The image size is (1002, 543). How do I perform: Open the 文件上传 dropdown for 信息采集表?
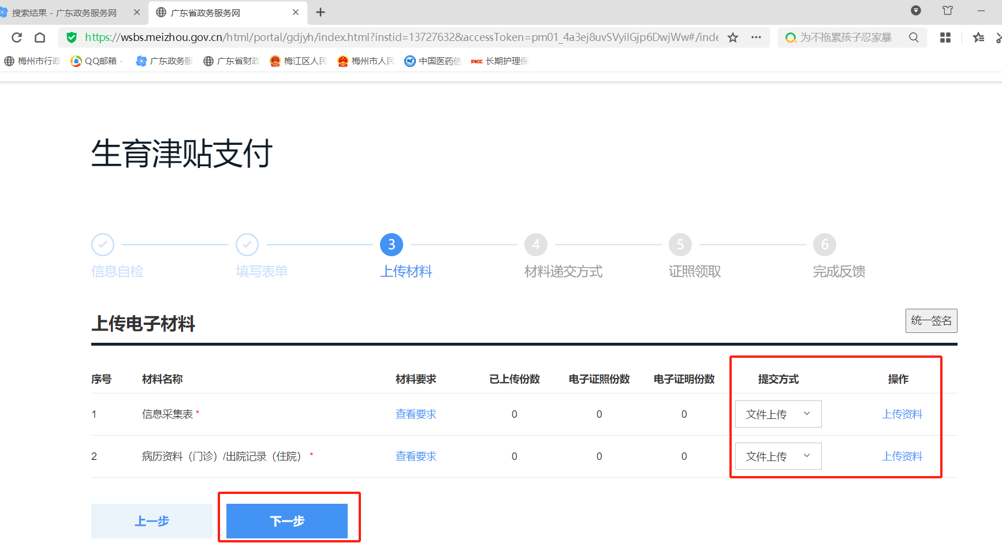777,414
